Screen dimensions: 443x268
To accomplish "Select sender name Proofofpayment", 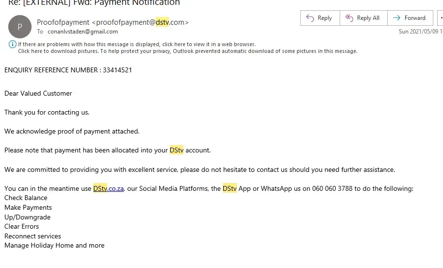I will click(63, 22).
